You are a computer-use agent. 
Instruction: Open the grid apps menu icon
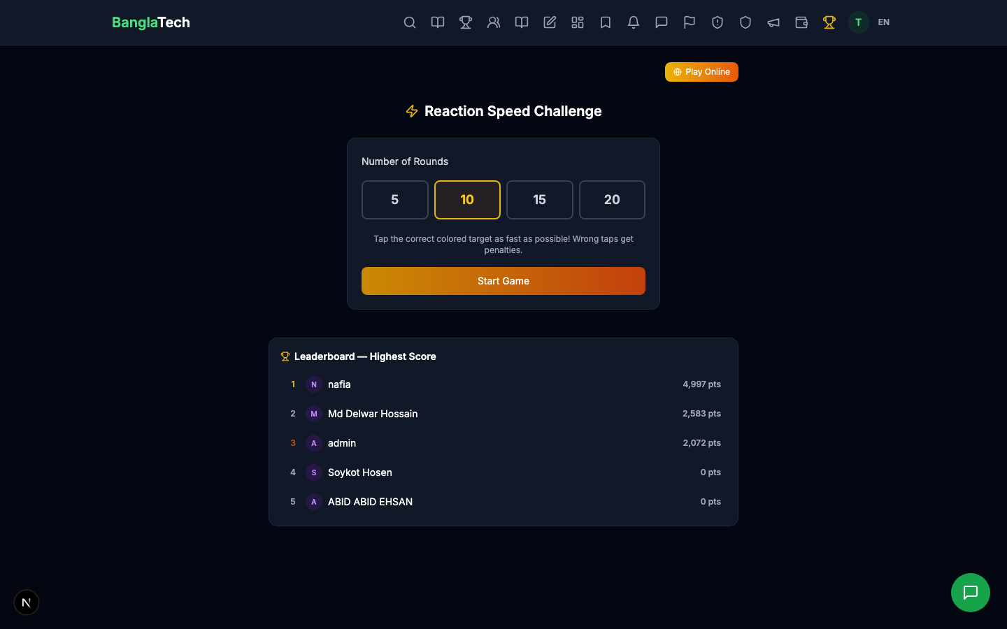(578, 22)
